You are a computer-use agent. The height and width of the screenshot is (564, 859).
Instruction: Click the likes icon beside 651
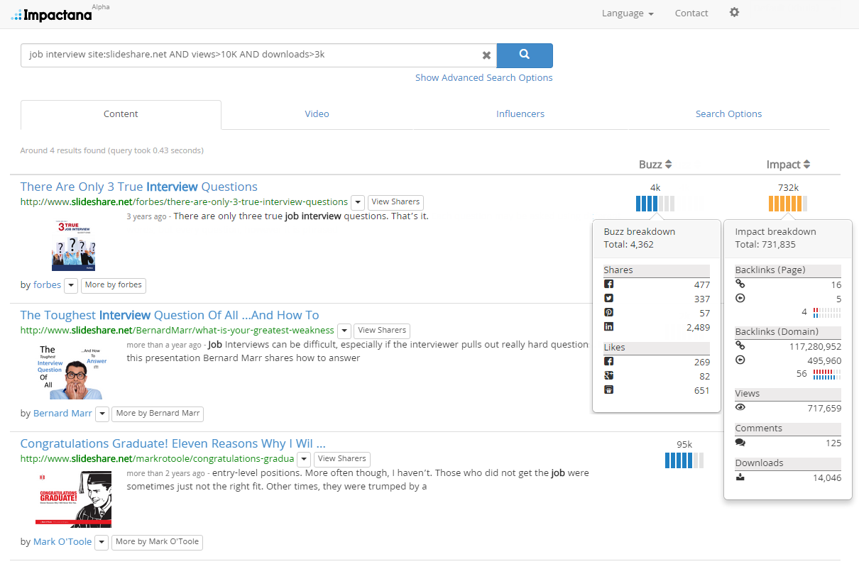click(608, 390)
